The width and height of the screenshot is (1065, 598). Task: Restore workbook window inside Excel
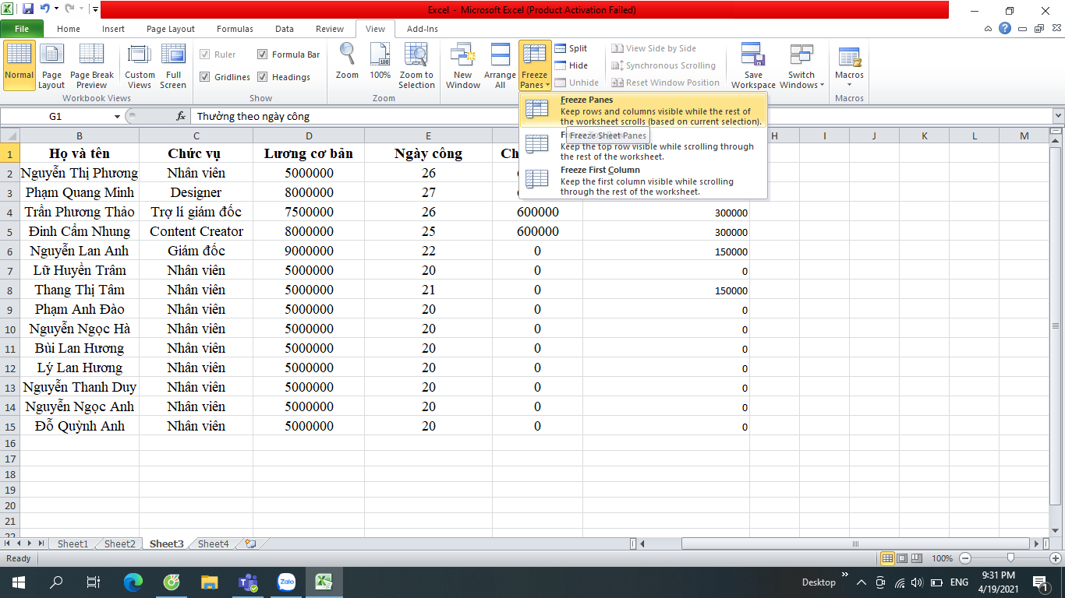(x=1038, y=29)
